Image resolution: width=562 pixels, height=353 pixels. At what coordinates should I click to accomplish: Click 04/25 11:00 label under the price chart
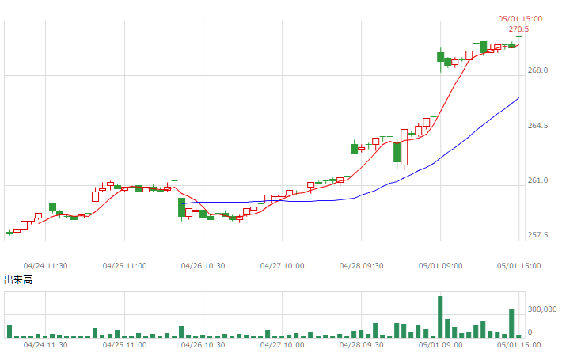pos(125,266)
